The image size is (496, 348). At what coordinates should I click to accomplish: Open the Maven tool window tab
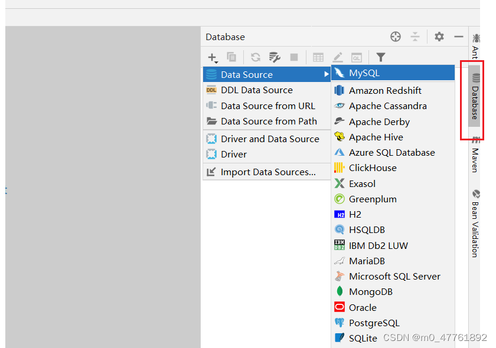click(x=475, y=155)
